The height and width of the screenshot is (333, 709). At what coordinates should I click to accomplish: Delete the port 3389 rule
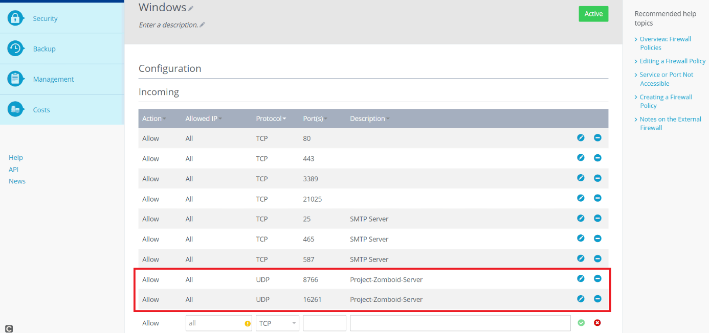[597, 178]
